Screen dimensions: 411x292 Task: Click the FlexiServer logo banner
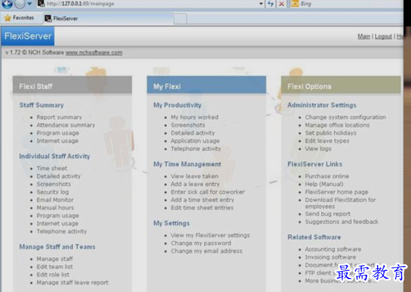28,36
